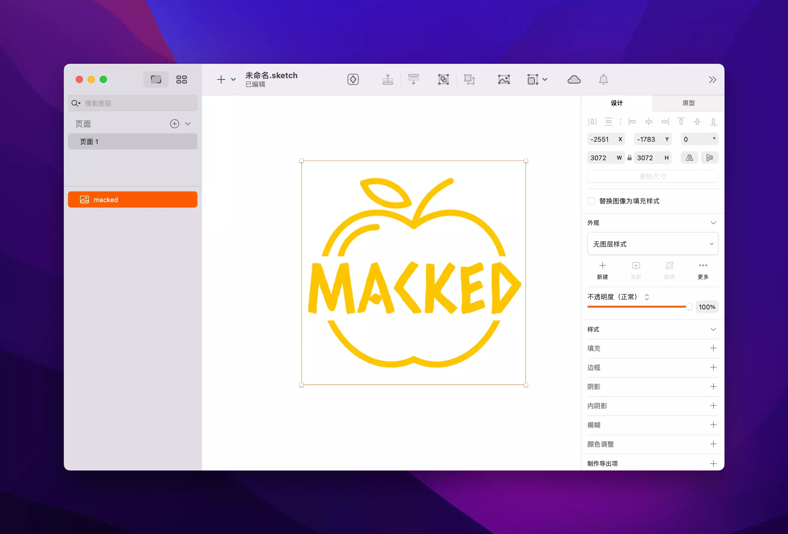Switch to the components grid view

tap(182, 80)
